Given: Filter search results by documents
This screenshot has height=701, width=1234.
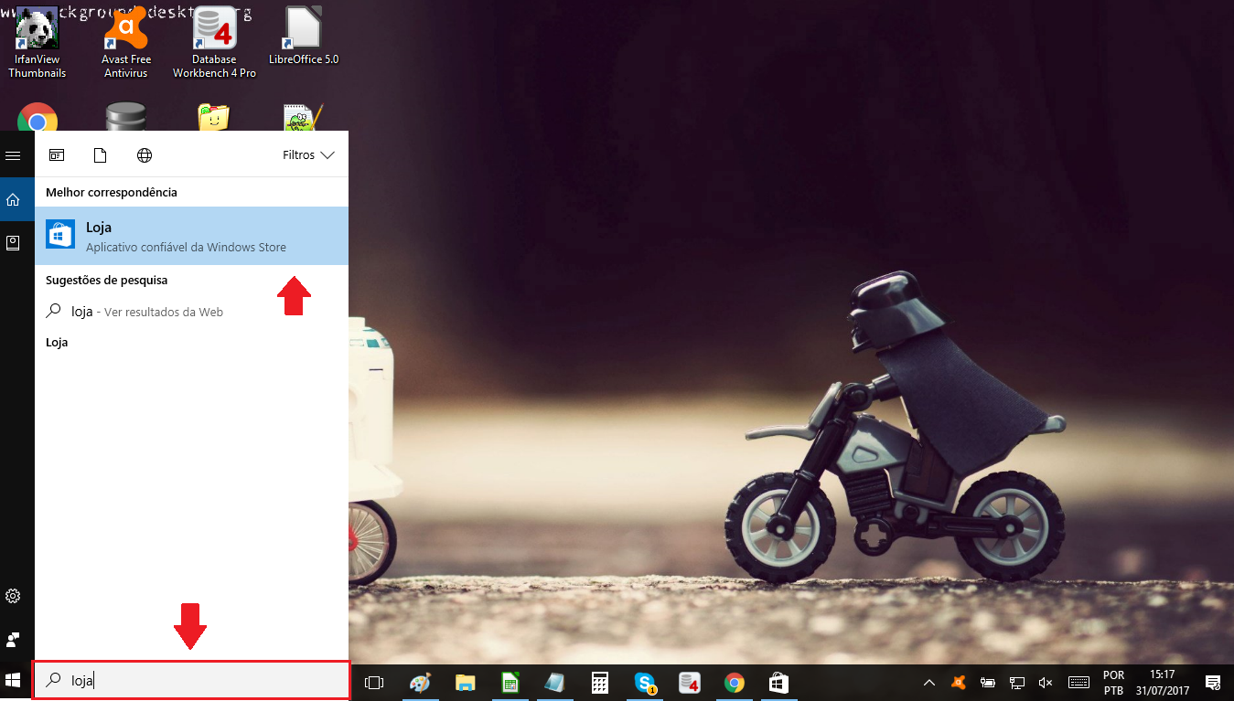Looking at the screenshot, I should coord(101,155).
